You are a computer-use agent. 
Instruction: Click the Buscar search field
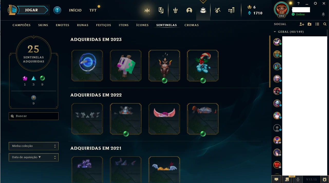[34, 116]
